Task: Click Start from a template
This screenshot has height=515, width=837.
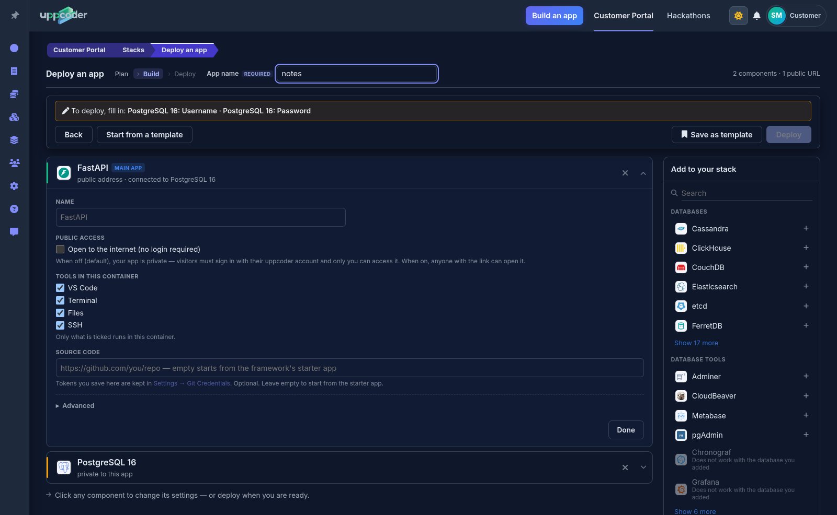Action: (144, 135)
